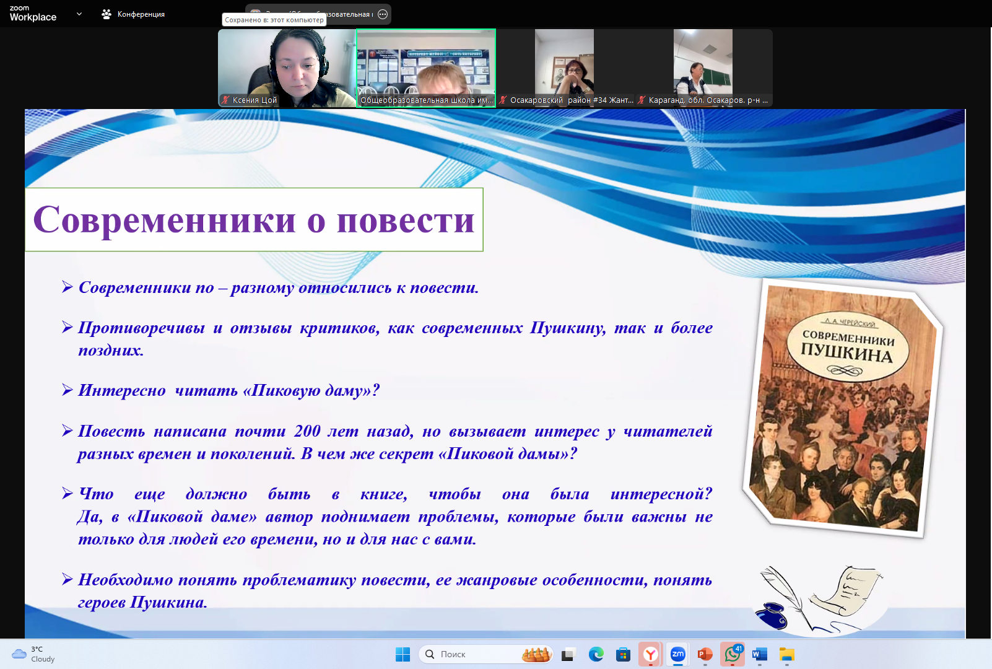Open the Windows Start menu
This screenshot has width=992, height=669.
coord(402,654)
